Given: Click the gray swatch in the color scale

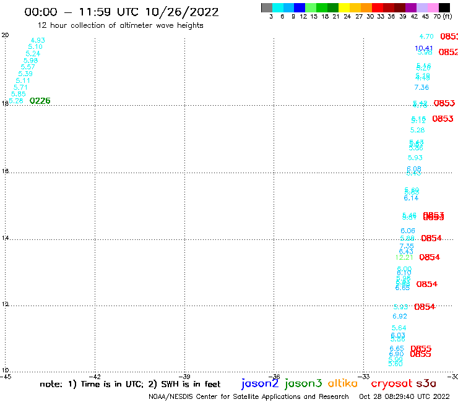Looking at the screenshot, I should [x=267, y=7].
